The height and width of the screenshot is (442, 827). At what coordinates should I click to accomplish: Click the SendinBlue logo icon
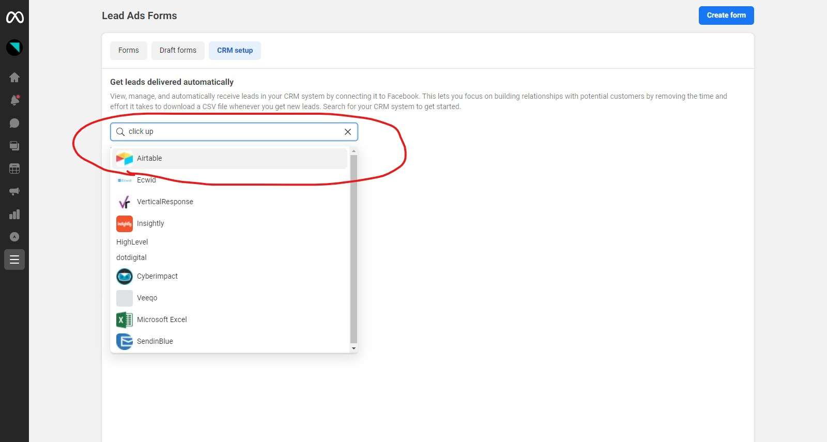coord(125,342)
